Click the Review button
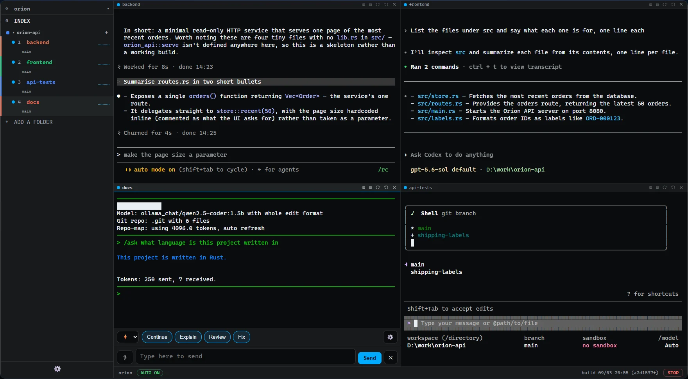 pos(217,337)
